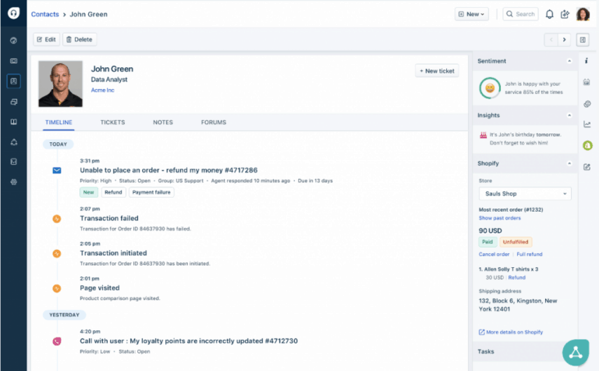The width and height of the screenshot is (599, 371).
Task: Switch to the Tickets tab
Action: click(x=112, y=123)
